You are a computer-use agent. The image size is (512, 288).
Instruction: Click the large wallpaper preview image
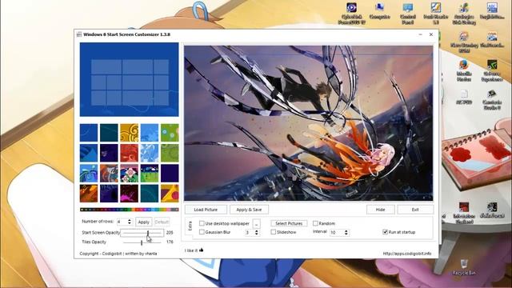click(309, 123)
